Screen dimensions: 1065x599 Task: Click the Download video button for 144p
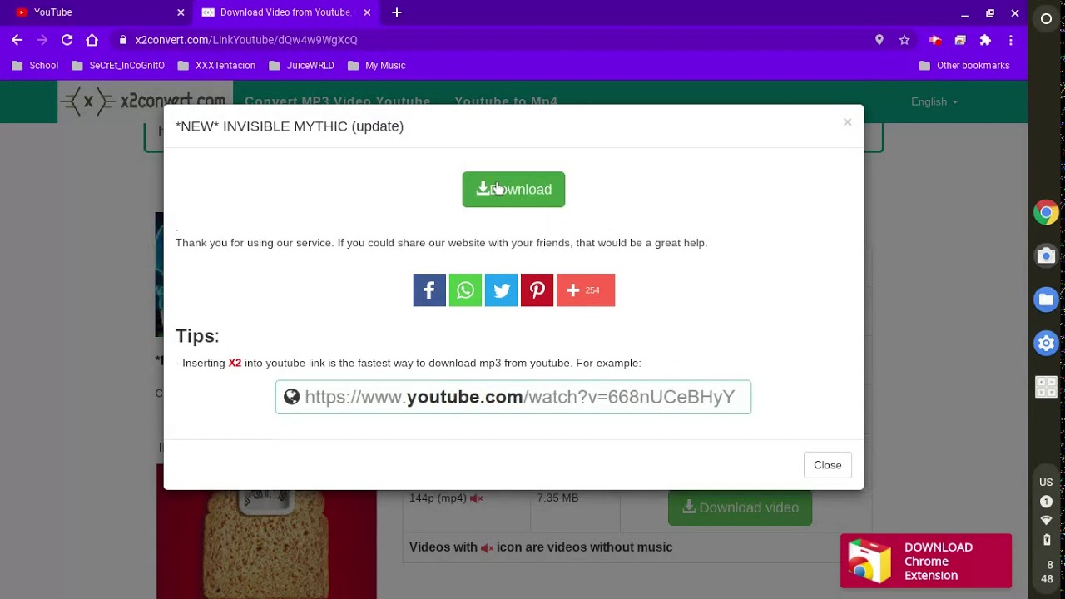740,507
